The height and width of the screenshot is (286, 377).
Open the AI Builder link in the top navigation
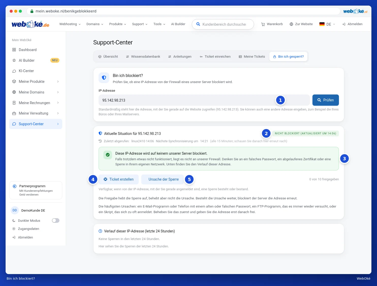pyautogui.click(x=178, y=24)
